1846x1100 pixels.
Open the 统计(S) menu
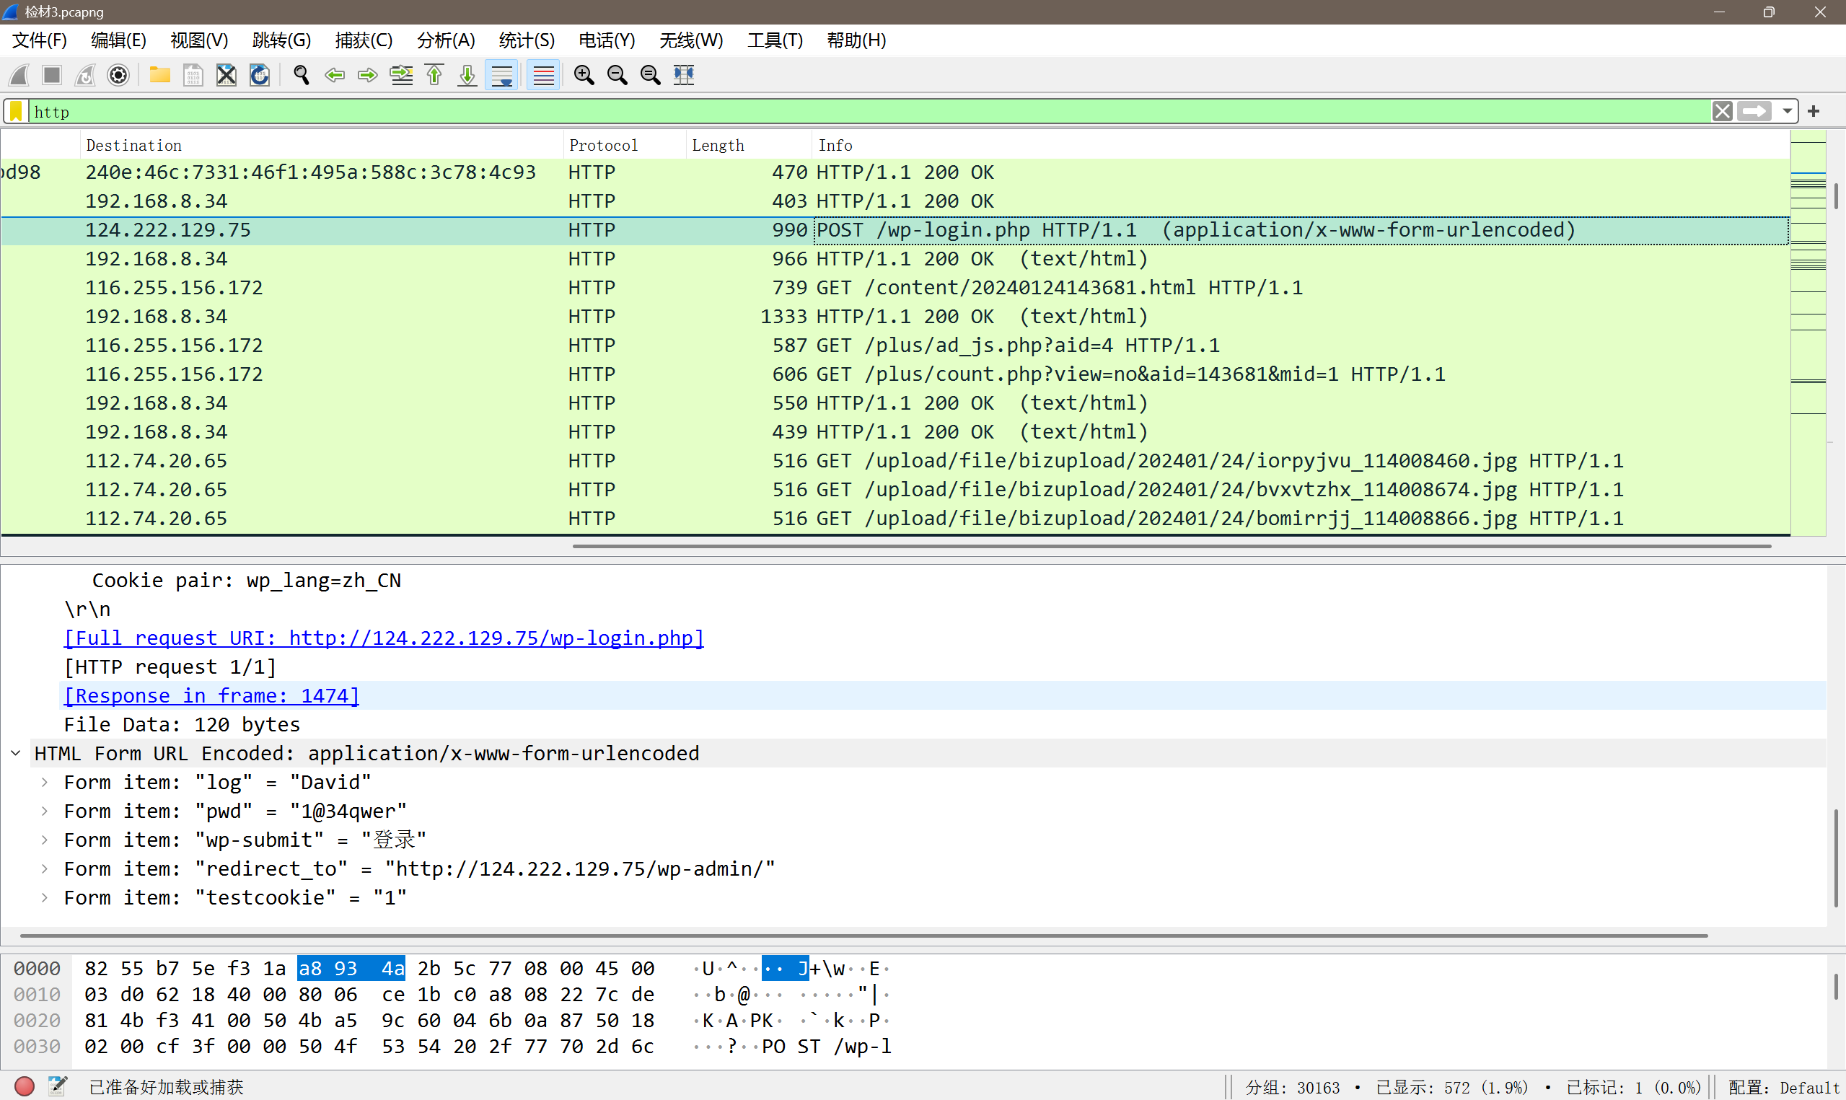tap(525, 40)
